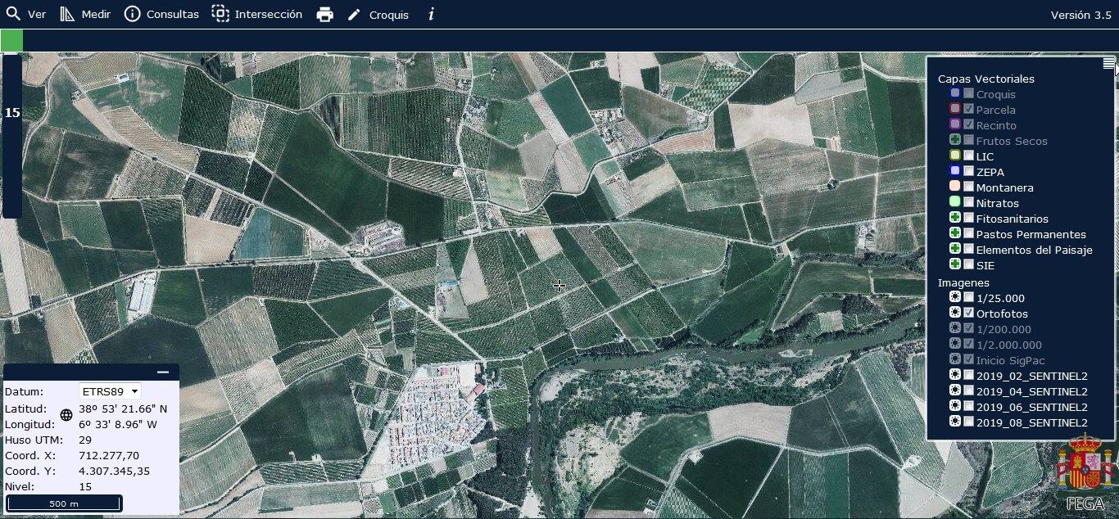Activate the Medir ruler tool
This screenshot has width=1119, height=519.
(67, 14)
